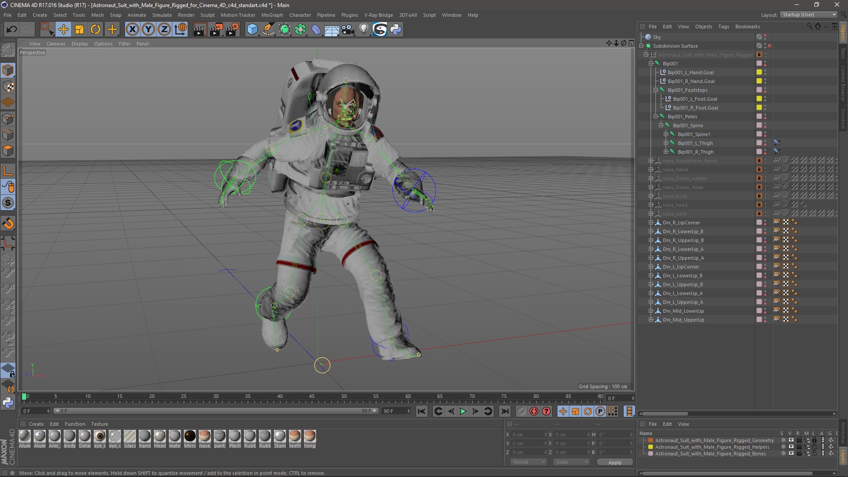Click the Bend deformer icon
The image size is (848, 477).
pyautogui.click(x=316, y=30)
